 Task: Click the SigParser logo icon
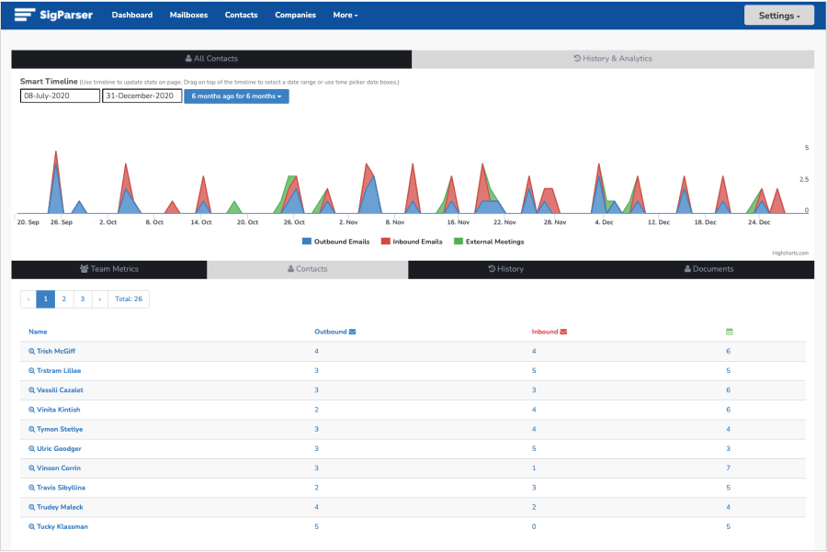(x=24, y=15)
